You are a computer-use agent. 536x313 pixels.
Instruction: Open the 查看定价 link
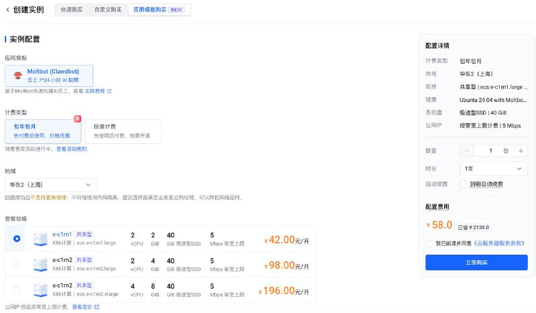(82, 307)
